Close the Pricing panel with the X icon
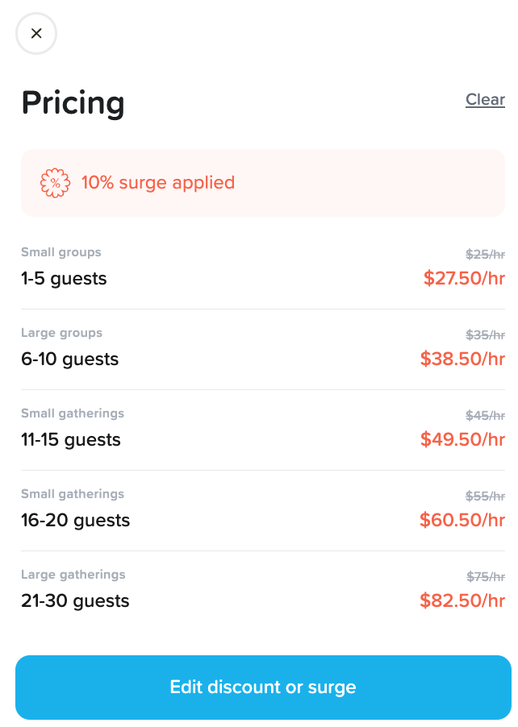 pos(36,34)
